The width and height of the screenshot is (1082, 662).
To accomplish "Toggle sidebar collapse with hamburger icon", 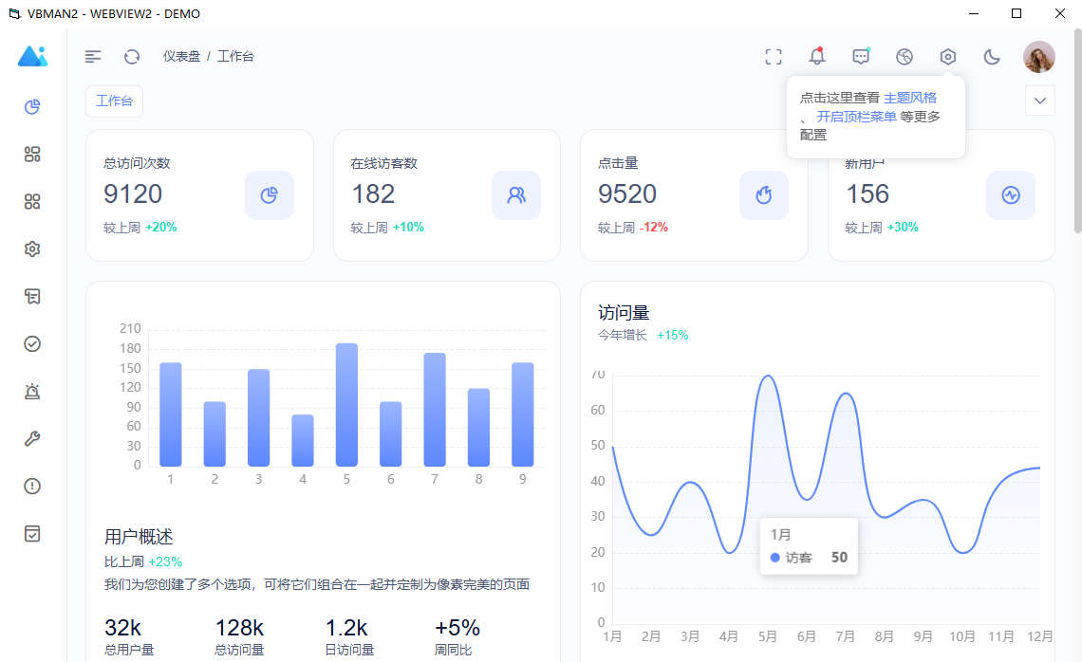I will point(92,56).
